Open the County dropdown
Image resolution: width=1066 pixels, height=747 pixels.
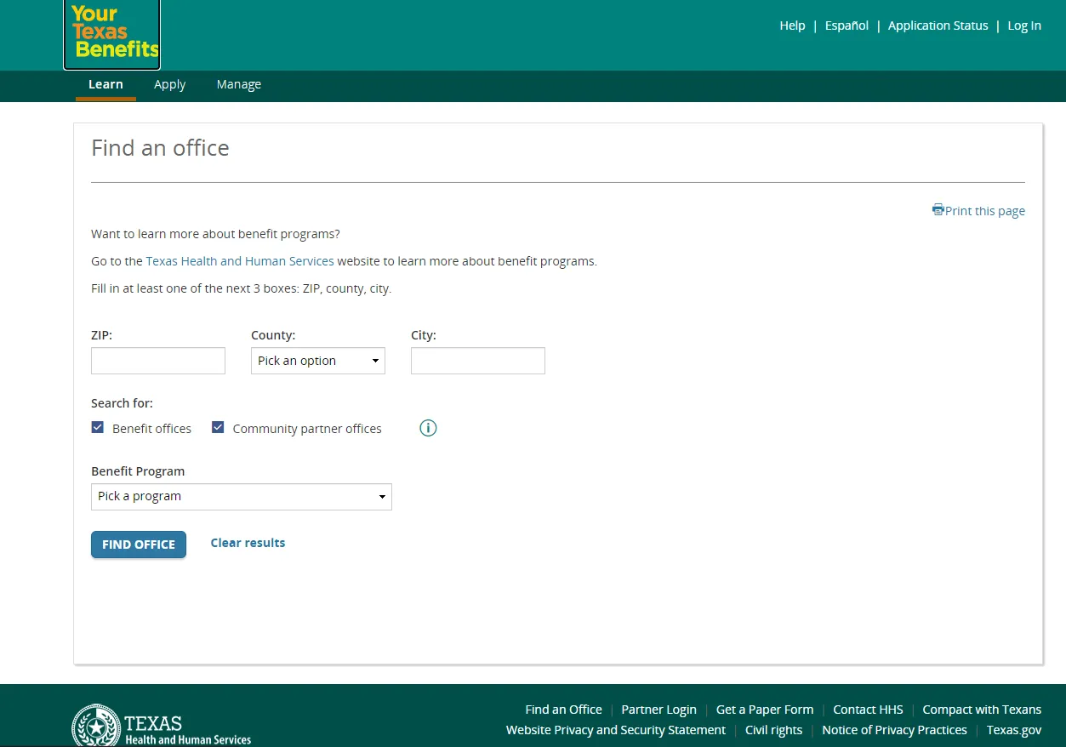tap(318, 361)
